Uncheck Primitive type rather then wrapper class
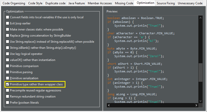This screenshot has width=207, height=112. coord(8,84)
